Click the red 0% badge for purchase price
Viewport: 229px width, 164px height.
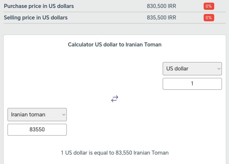coord(209,6)
